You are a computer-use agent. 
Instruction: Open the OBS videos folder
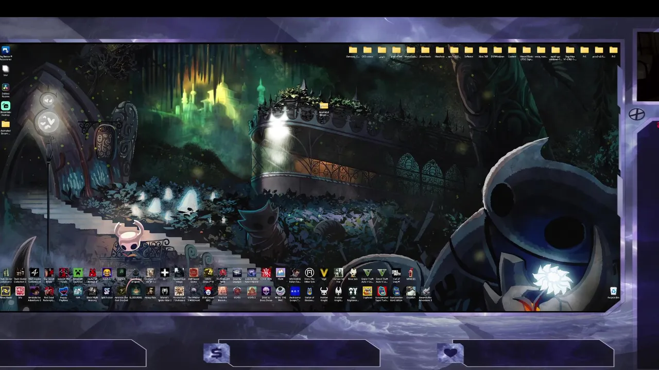tap(368, 51)
